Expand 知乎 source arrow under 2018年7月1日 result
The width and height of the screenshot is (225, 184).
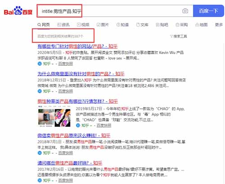53,153
